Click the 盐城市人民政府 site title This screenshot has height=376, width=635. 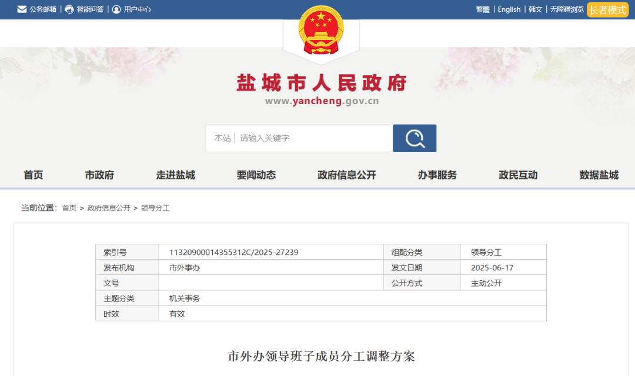pos(322,83)
